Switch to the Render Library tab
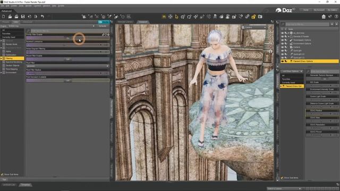 tap(125, 22)
